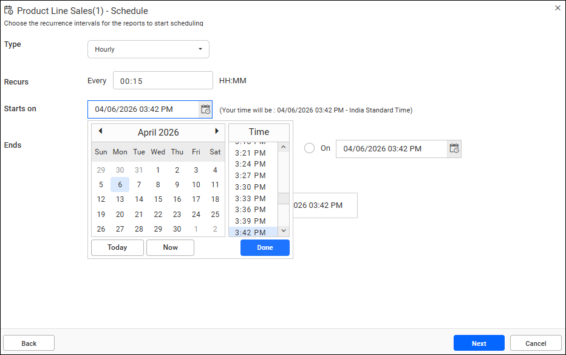Confirm the date with the Done button

click(265, 247)
